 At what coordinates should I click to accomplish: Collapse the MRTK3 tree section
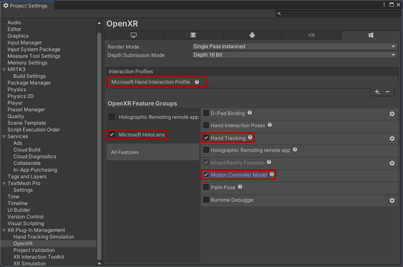[4, 70]
